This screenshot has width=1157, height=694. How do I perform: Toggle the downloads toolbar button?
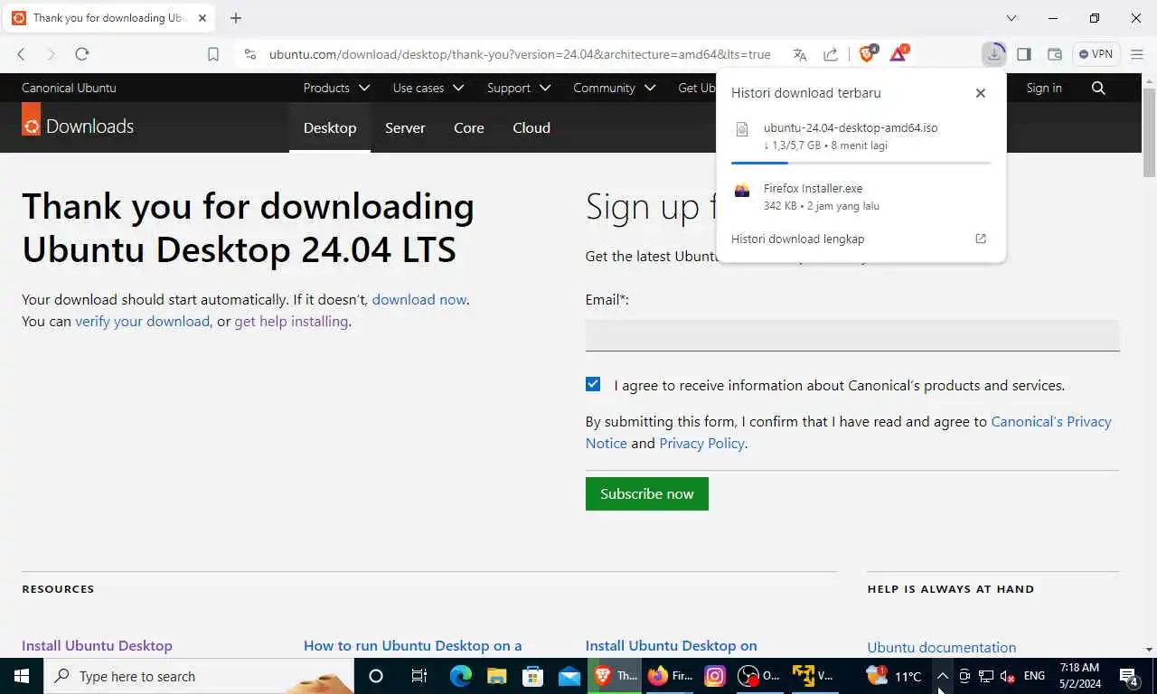[993, 54]
